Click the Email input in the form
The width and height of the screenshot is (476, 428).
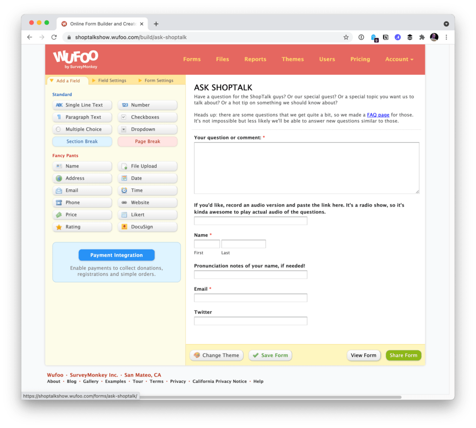point(251,298)
